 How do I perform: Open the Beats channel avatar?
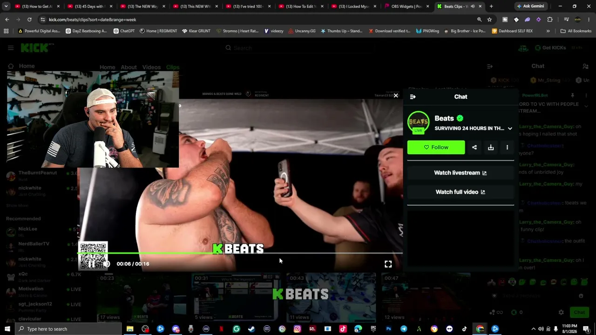coord(418,122)
